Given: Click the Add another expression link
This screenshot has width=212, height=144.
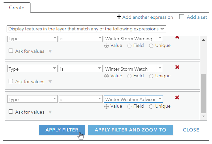Looking at the screenshot, I should click(x=147, y=17).
